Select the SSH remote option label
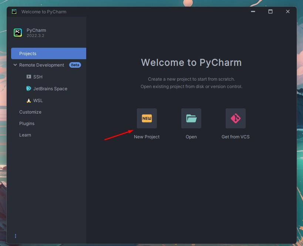Image resolution: width=303 pixels, height=246 pixels. (x=38, y=77)
